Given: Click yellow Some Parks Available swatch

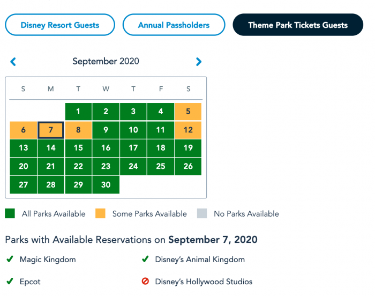Looking at the screenshot, I should point(100,213).
